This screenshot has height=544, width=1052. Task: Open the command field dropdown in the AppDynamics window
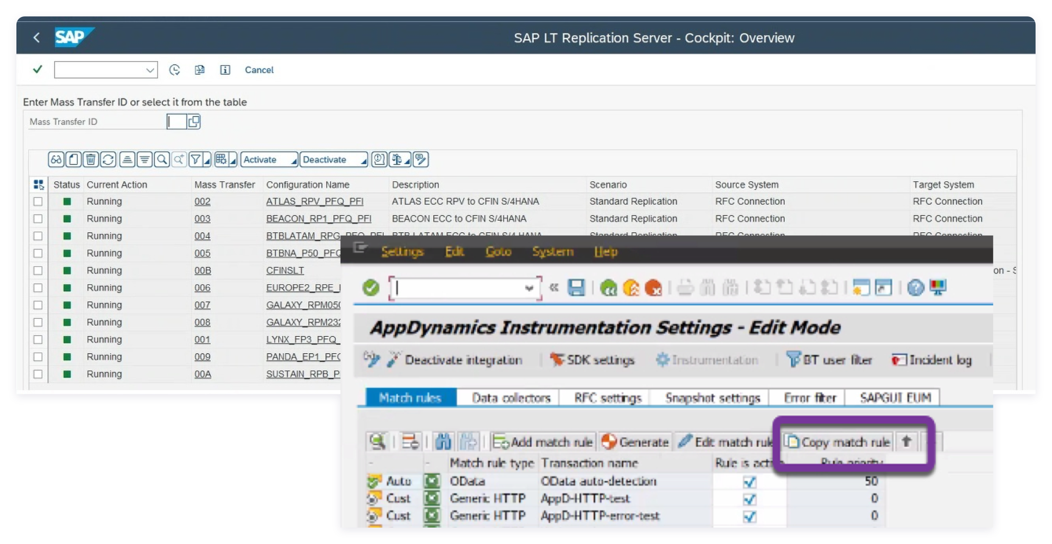coord(529,288)
